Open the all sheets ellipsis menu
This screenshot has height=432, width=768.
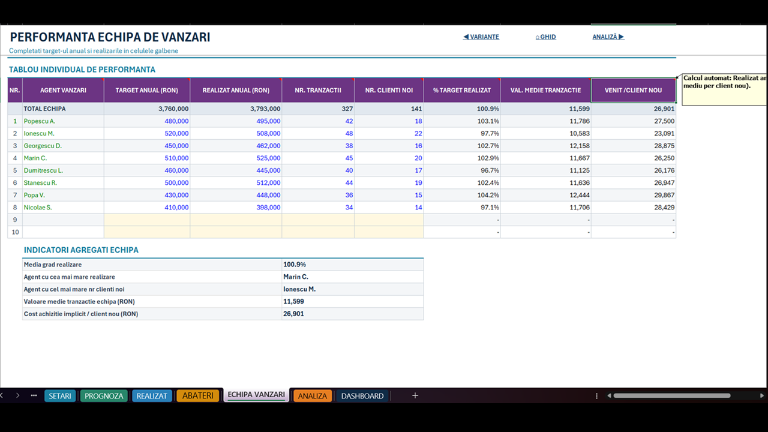34,395
